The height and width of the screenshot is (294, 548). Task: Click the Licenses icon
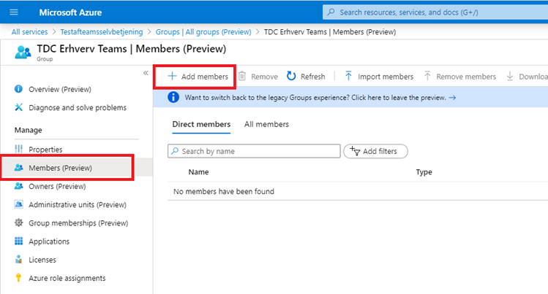18,260
